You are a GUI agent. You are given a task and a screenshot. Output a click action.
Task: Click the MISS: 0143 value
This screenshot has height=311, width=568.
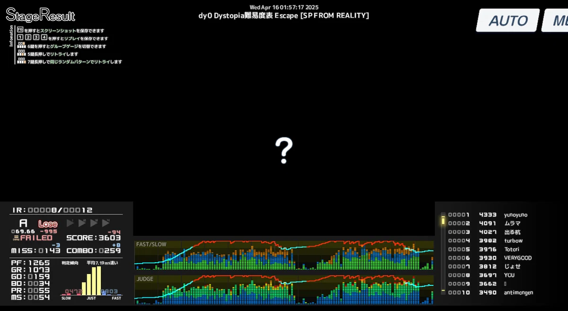click(35, 250)
